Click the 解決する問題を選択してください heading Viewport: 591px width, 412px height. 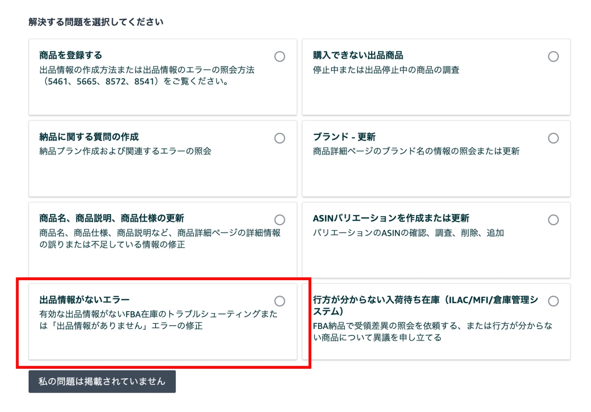[x=96, y=22]
